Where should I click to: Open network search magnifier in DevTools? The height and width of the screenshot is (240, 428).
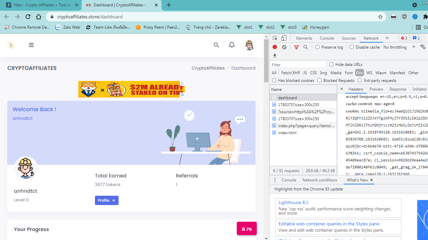(x=305, y=47)
